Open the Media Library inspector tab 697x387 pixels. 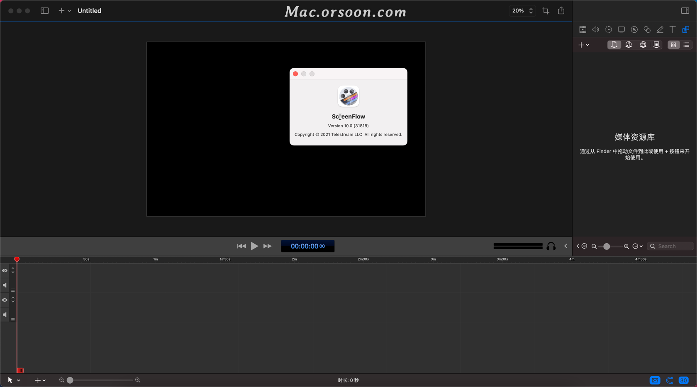(686, 29)
